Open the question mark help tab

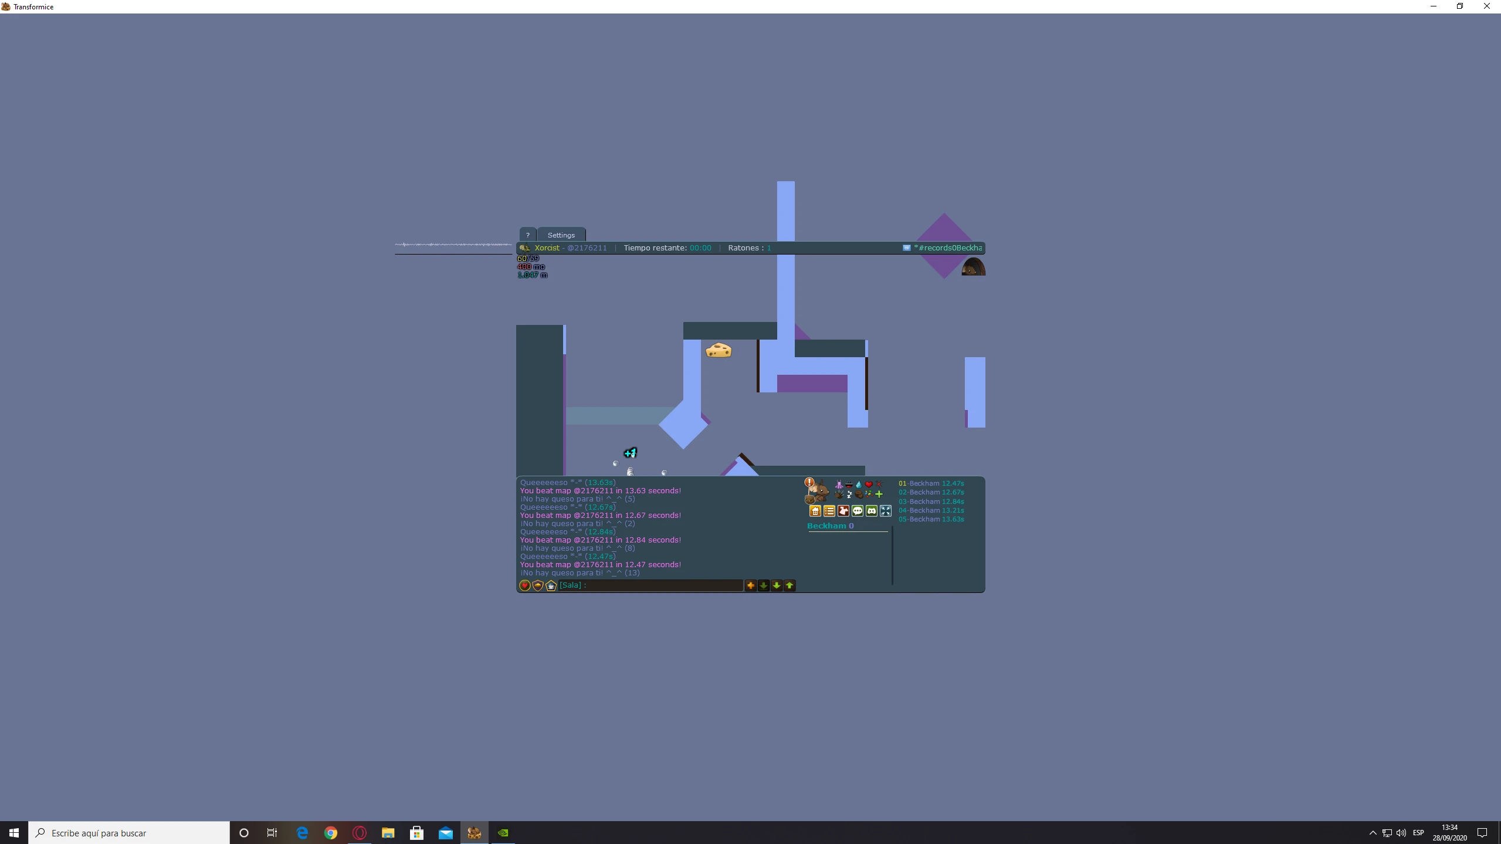coord(527,235)
